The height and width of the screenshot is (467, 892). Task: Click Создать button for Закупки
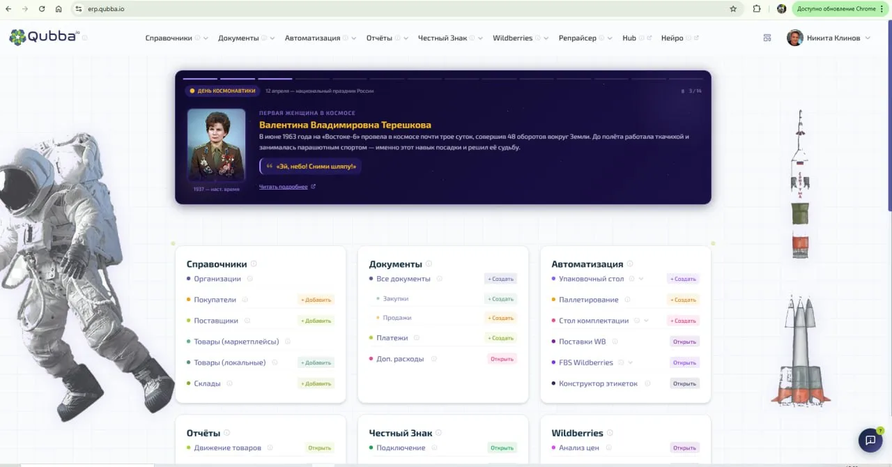[500, 299]
